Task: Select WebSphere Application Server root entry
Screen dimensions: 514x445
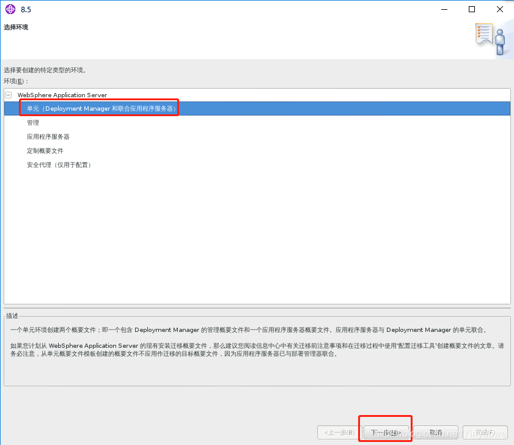Action: coord(62,95)
